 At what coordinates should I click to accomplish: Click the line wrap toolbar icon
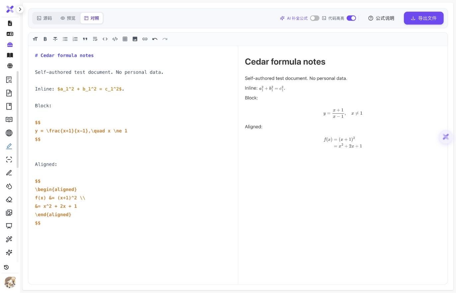[95, 39]
